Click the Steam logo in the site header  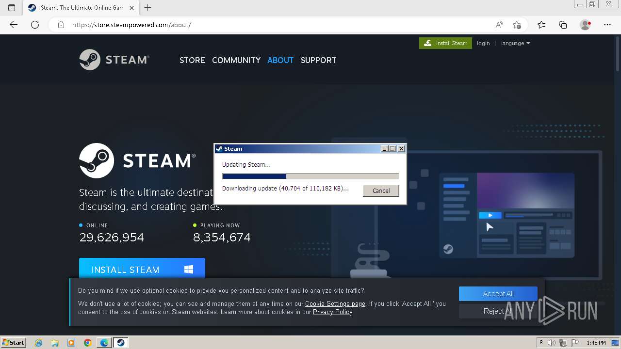114,60
